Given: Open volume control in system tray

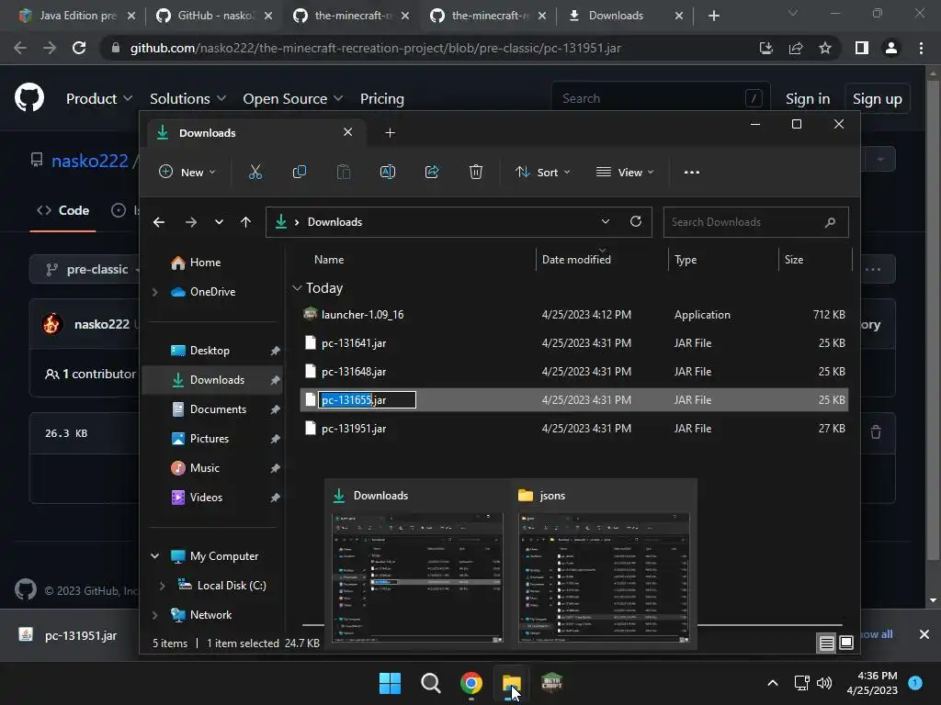Looking at the screenshot, I should [x=824, y=683].
